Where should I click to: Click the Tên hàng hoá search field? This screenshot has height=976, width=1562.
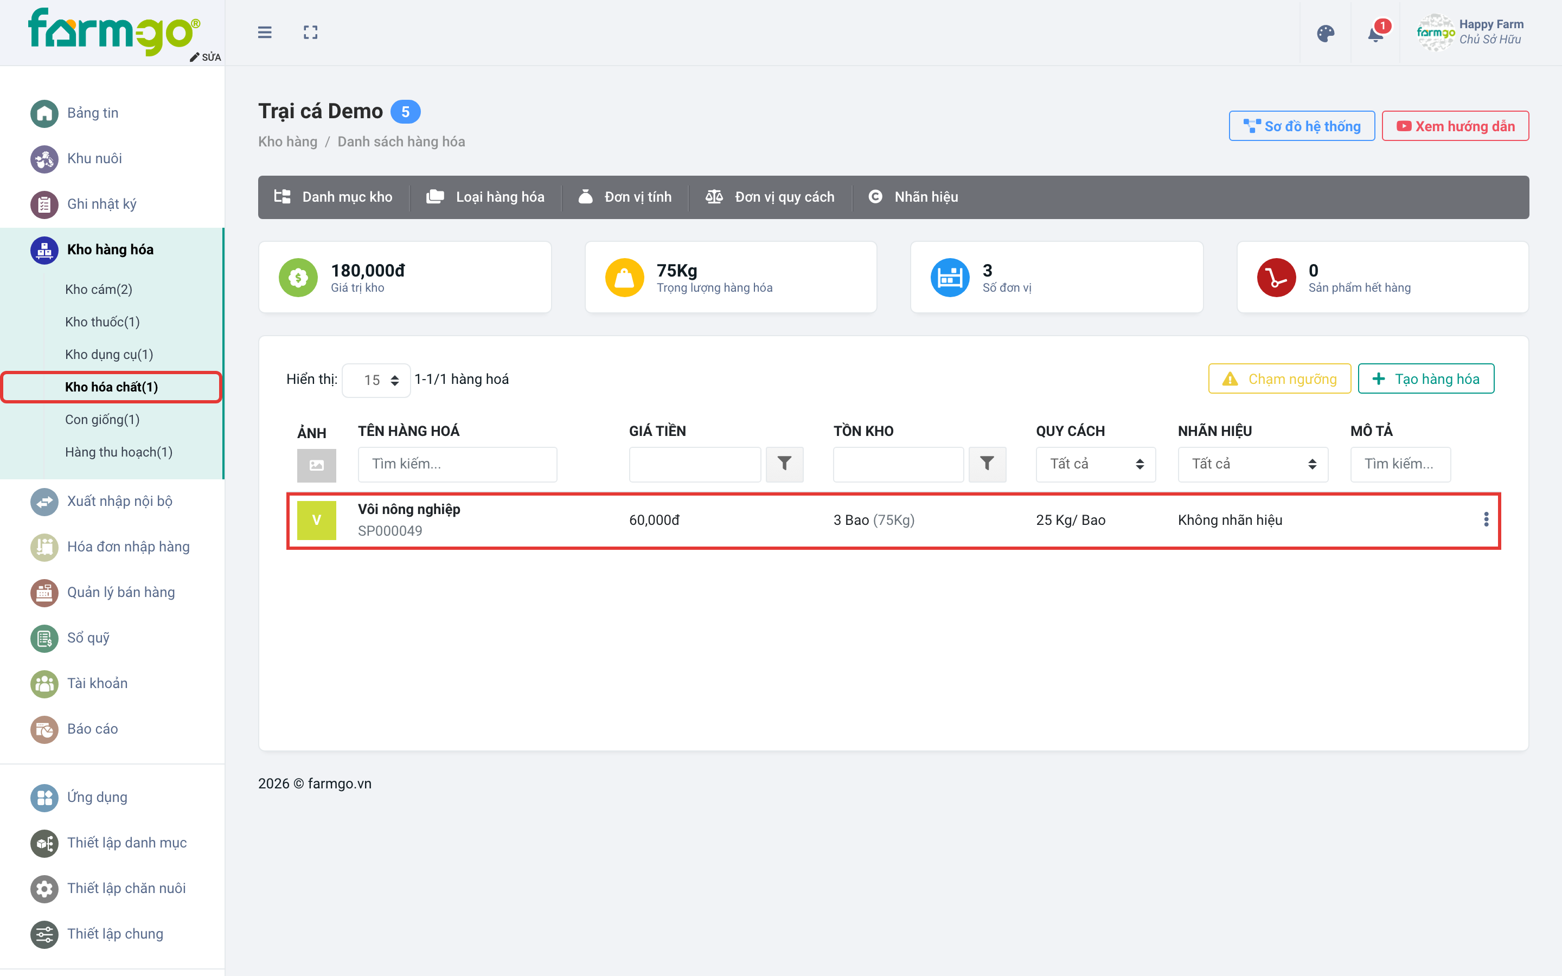click(457, 464)
